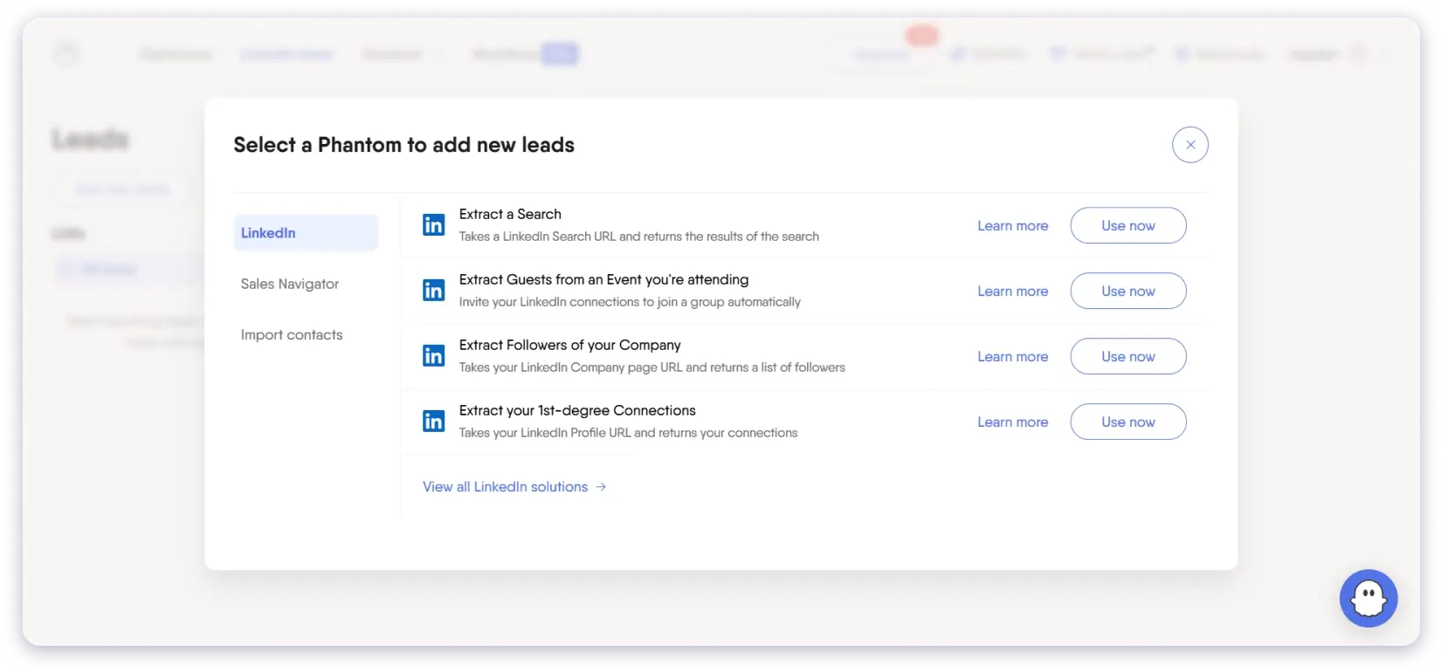This screenshot has width=1441, height=672.
Task: Learn more about Extract a Search
Action: 1013,225
